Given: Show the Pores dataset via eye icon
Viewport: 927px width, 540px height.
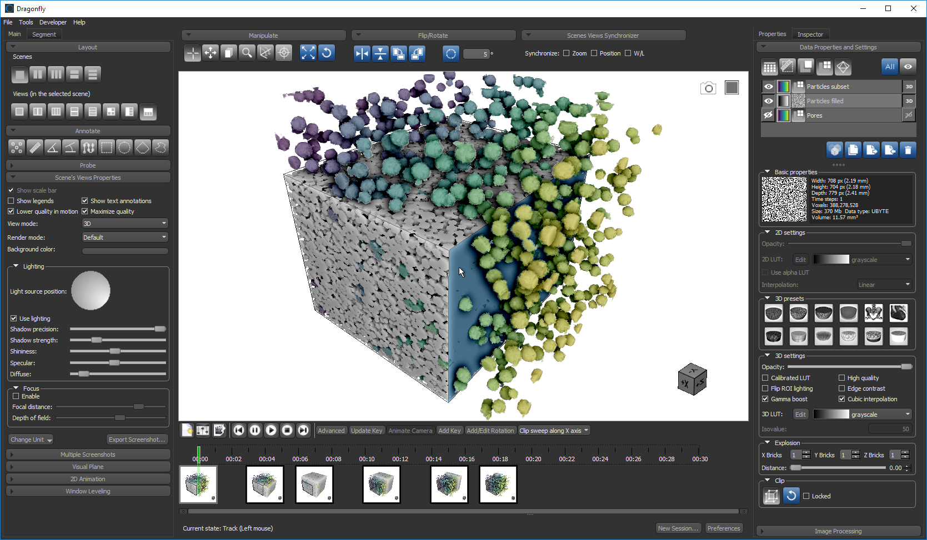Looking at the screenshot, I should (768, 115).
